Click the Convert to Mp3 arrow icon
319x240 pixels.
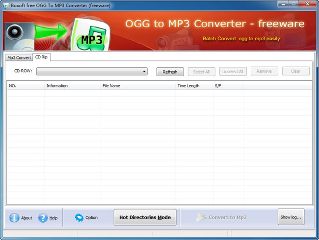[x=201, y=217]
